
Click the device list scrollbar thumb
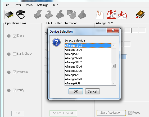(114, 66)
